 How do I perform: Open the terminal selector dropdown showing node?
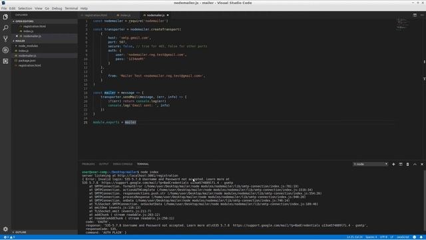pyautogui.click(x=370, y=164)
